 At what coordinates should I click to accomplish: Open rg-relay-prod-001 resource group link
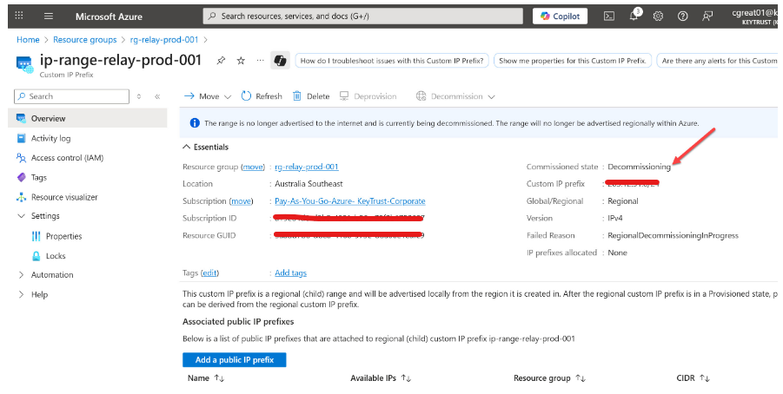pyautogui.click(x=307, y=167)
